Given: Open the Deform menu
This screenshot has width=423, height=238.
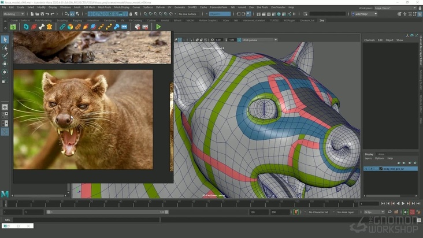Looking at the screenshot, I should tap(160, 8).
